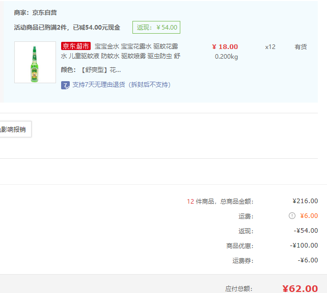Open the product bottle thumbnail
327x293 pixels.
(35, 62)
